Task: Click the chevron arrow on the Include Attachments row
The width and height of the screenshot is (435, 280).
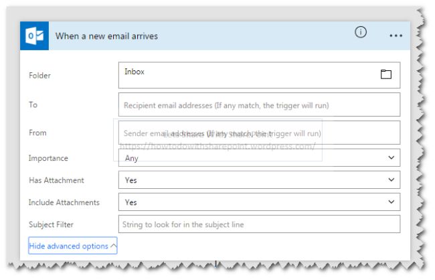Action: pos(391,202)
